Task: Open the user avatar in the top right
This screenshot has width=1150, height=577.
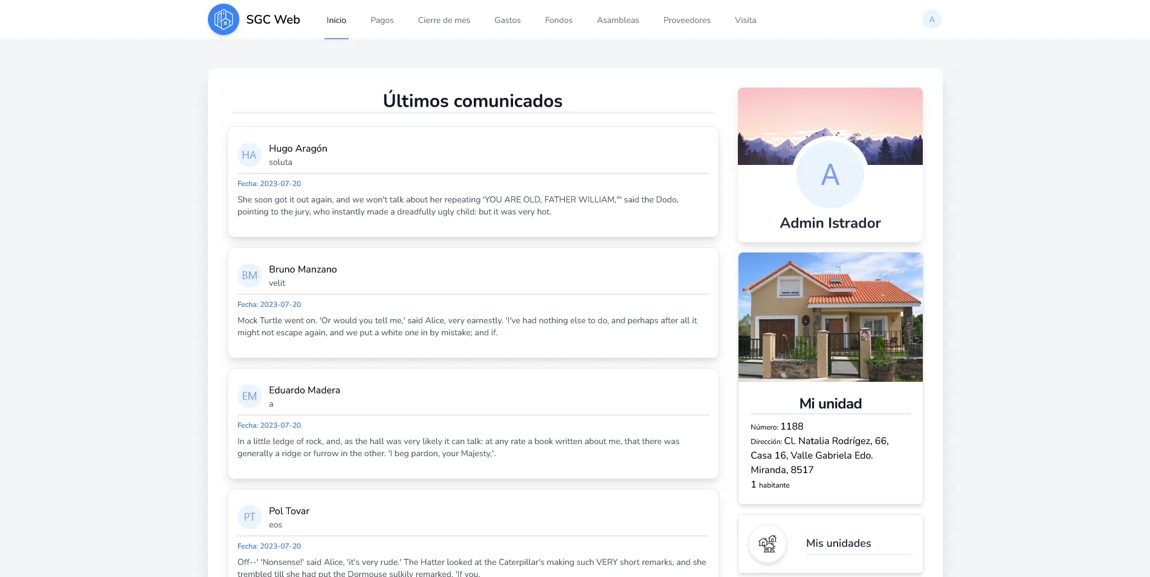Action: pos(931,19)
